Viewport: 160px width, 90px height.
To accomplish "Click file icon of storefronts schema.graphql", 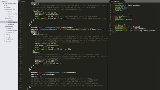I will (7, 30).
